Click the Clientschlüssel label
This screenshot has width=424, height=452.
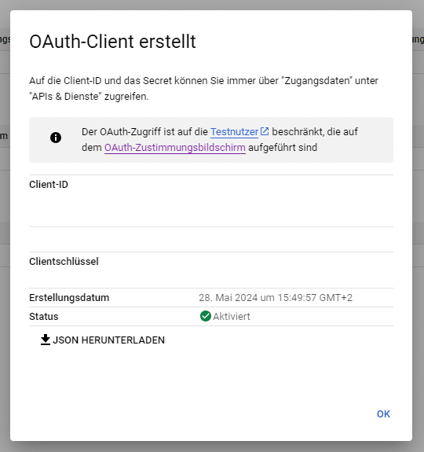[64, 262]
